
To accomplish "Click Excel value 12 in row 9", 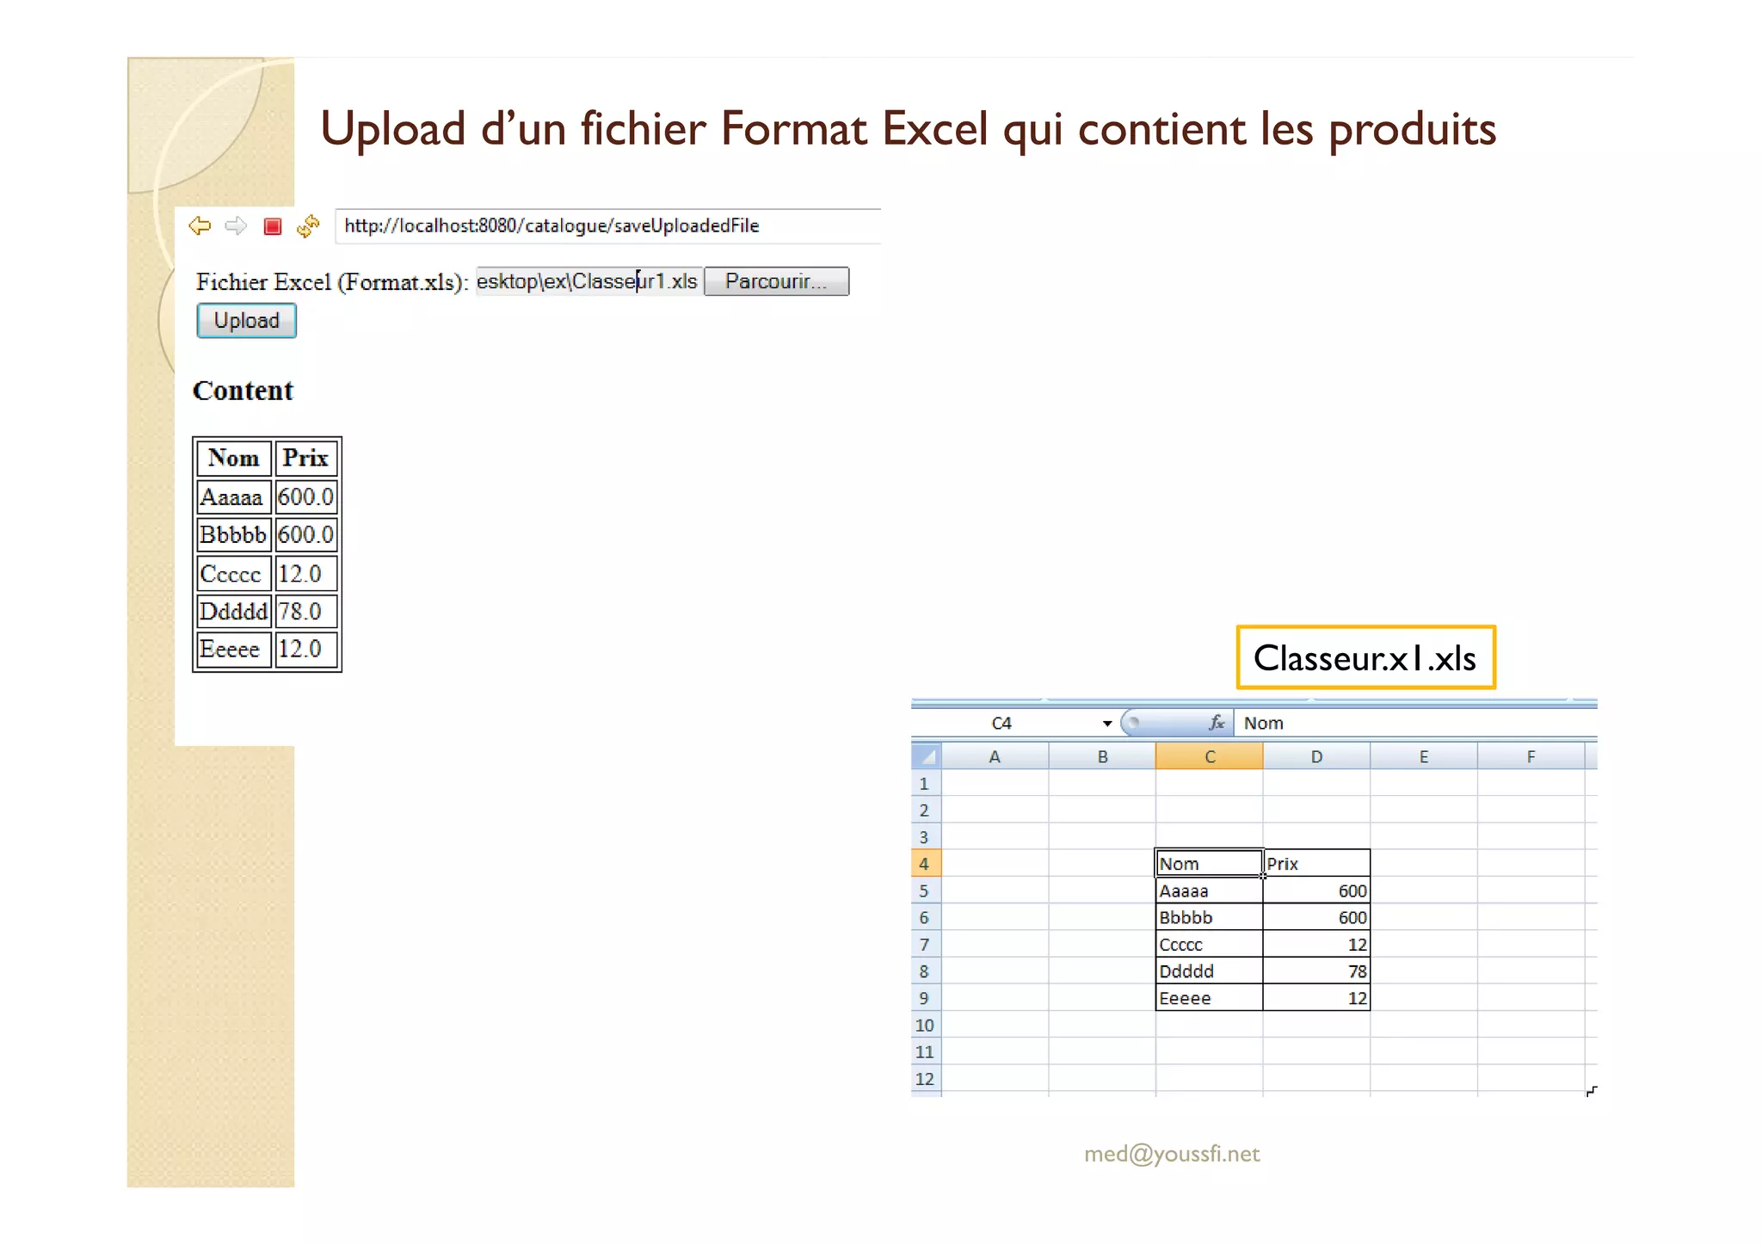I will coord(1316,998).
